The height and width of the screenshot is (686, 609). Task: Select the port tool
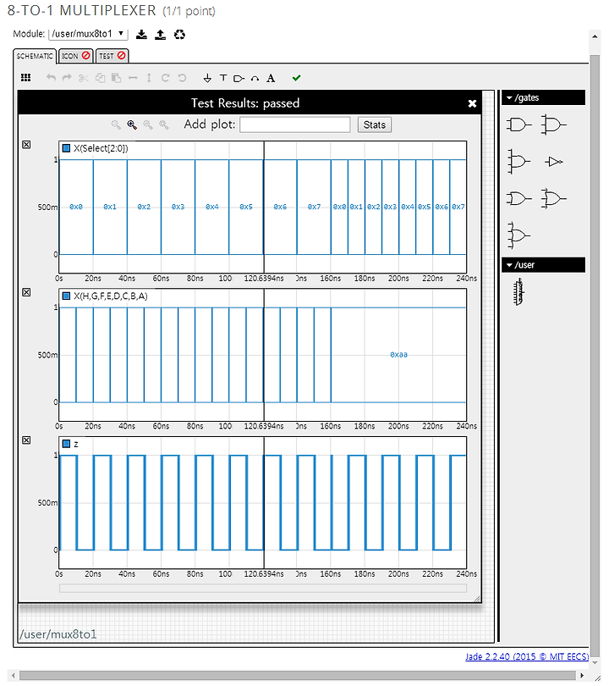point(239,78)
